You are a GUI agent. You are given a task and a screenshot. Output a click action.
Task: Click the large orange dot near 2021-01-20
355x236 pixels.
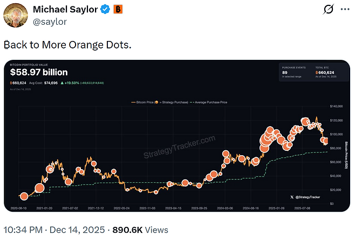[x=39, y=188]
